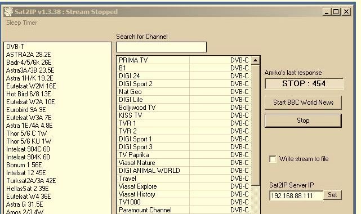Select Paramount Channel row

[184, 210]
